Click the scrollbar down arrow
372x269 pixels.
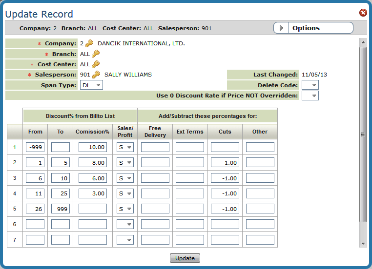pos(363,242)
